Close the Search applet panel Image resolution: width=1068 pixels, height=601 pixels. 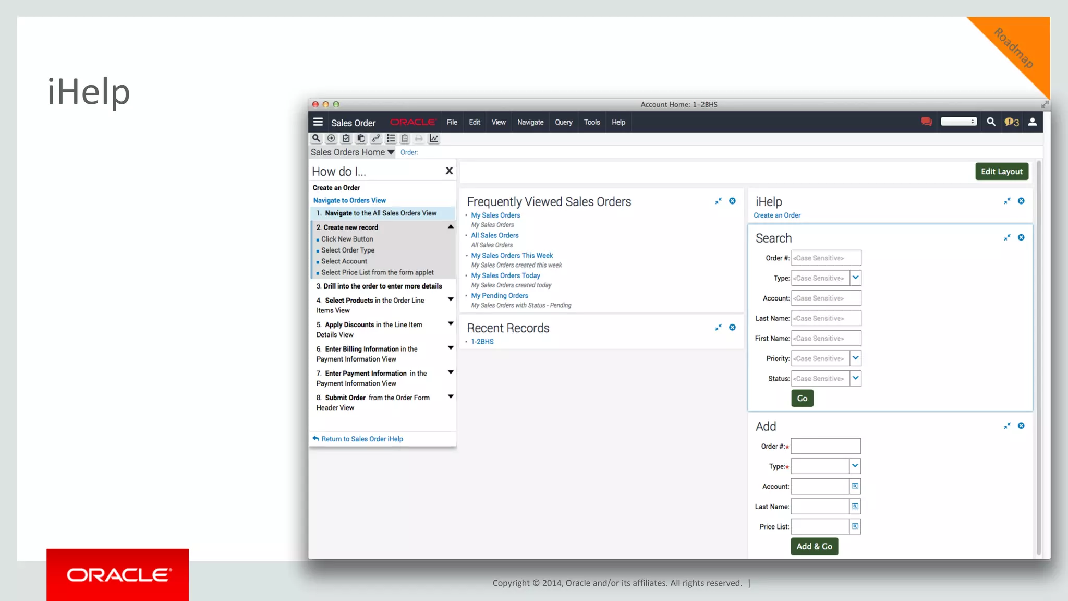1021,237
